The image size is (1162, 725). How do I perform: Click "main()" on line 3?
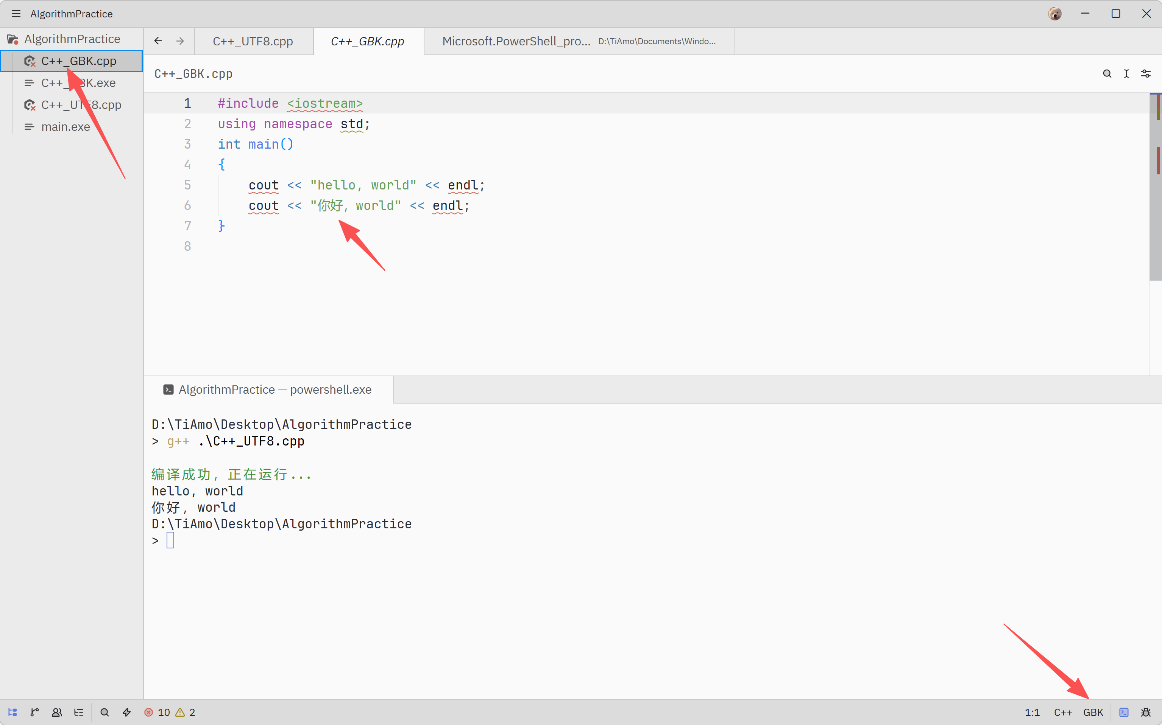pyautogui.click(x=271, y=144)
